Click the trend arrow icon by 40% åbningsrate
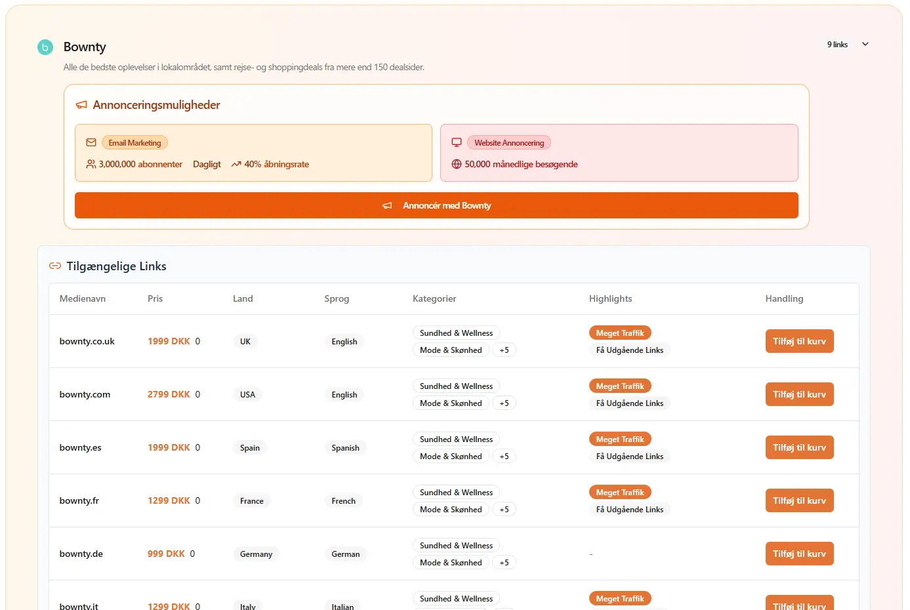 coord(236,165)
